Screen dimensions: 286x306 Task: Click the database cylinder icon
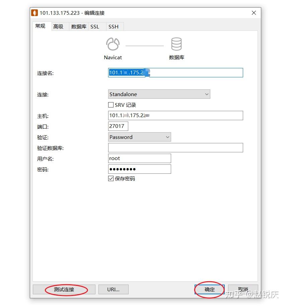click(x=176, y=44)
